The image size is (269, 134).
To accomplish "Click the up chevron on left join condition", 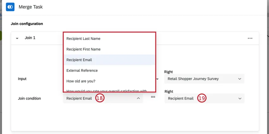I will coord(138,98).
